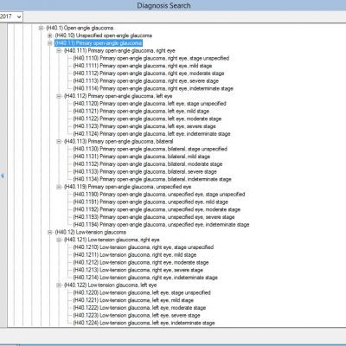Expand H40.10 Unspecified open-angle glaucoma node
346x346 pixels.
coord(50,35)
